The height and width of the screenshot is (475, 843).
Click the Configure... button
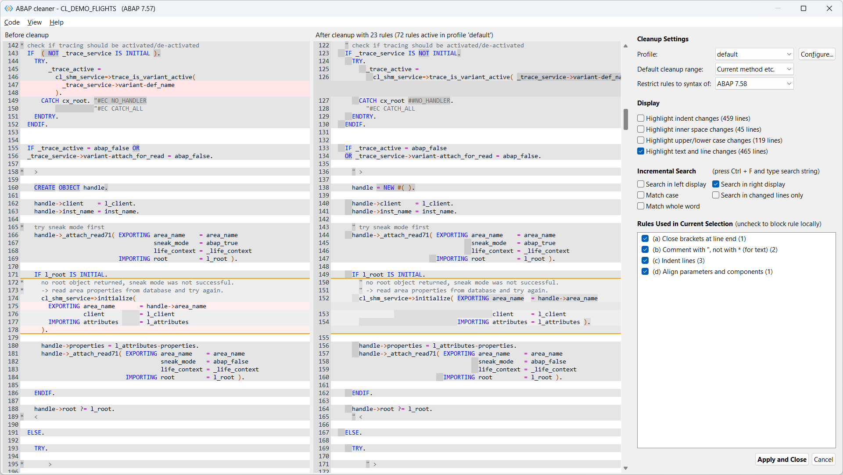(x=816, y=54)
